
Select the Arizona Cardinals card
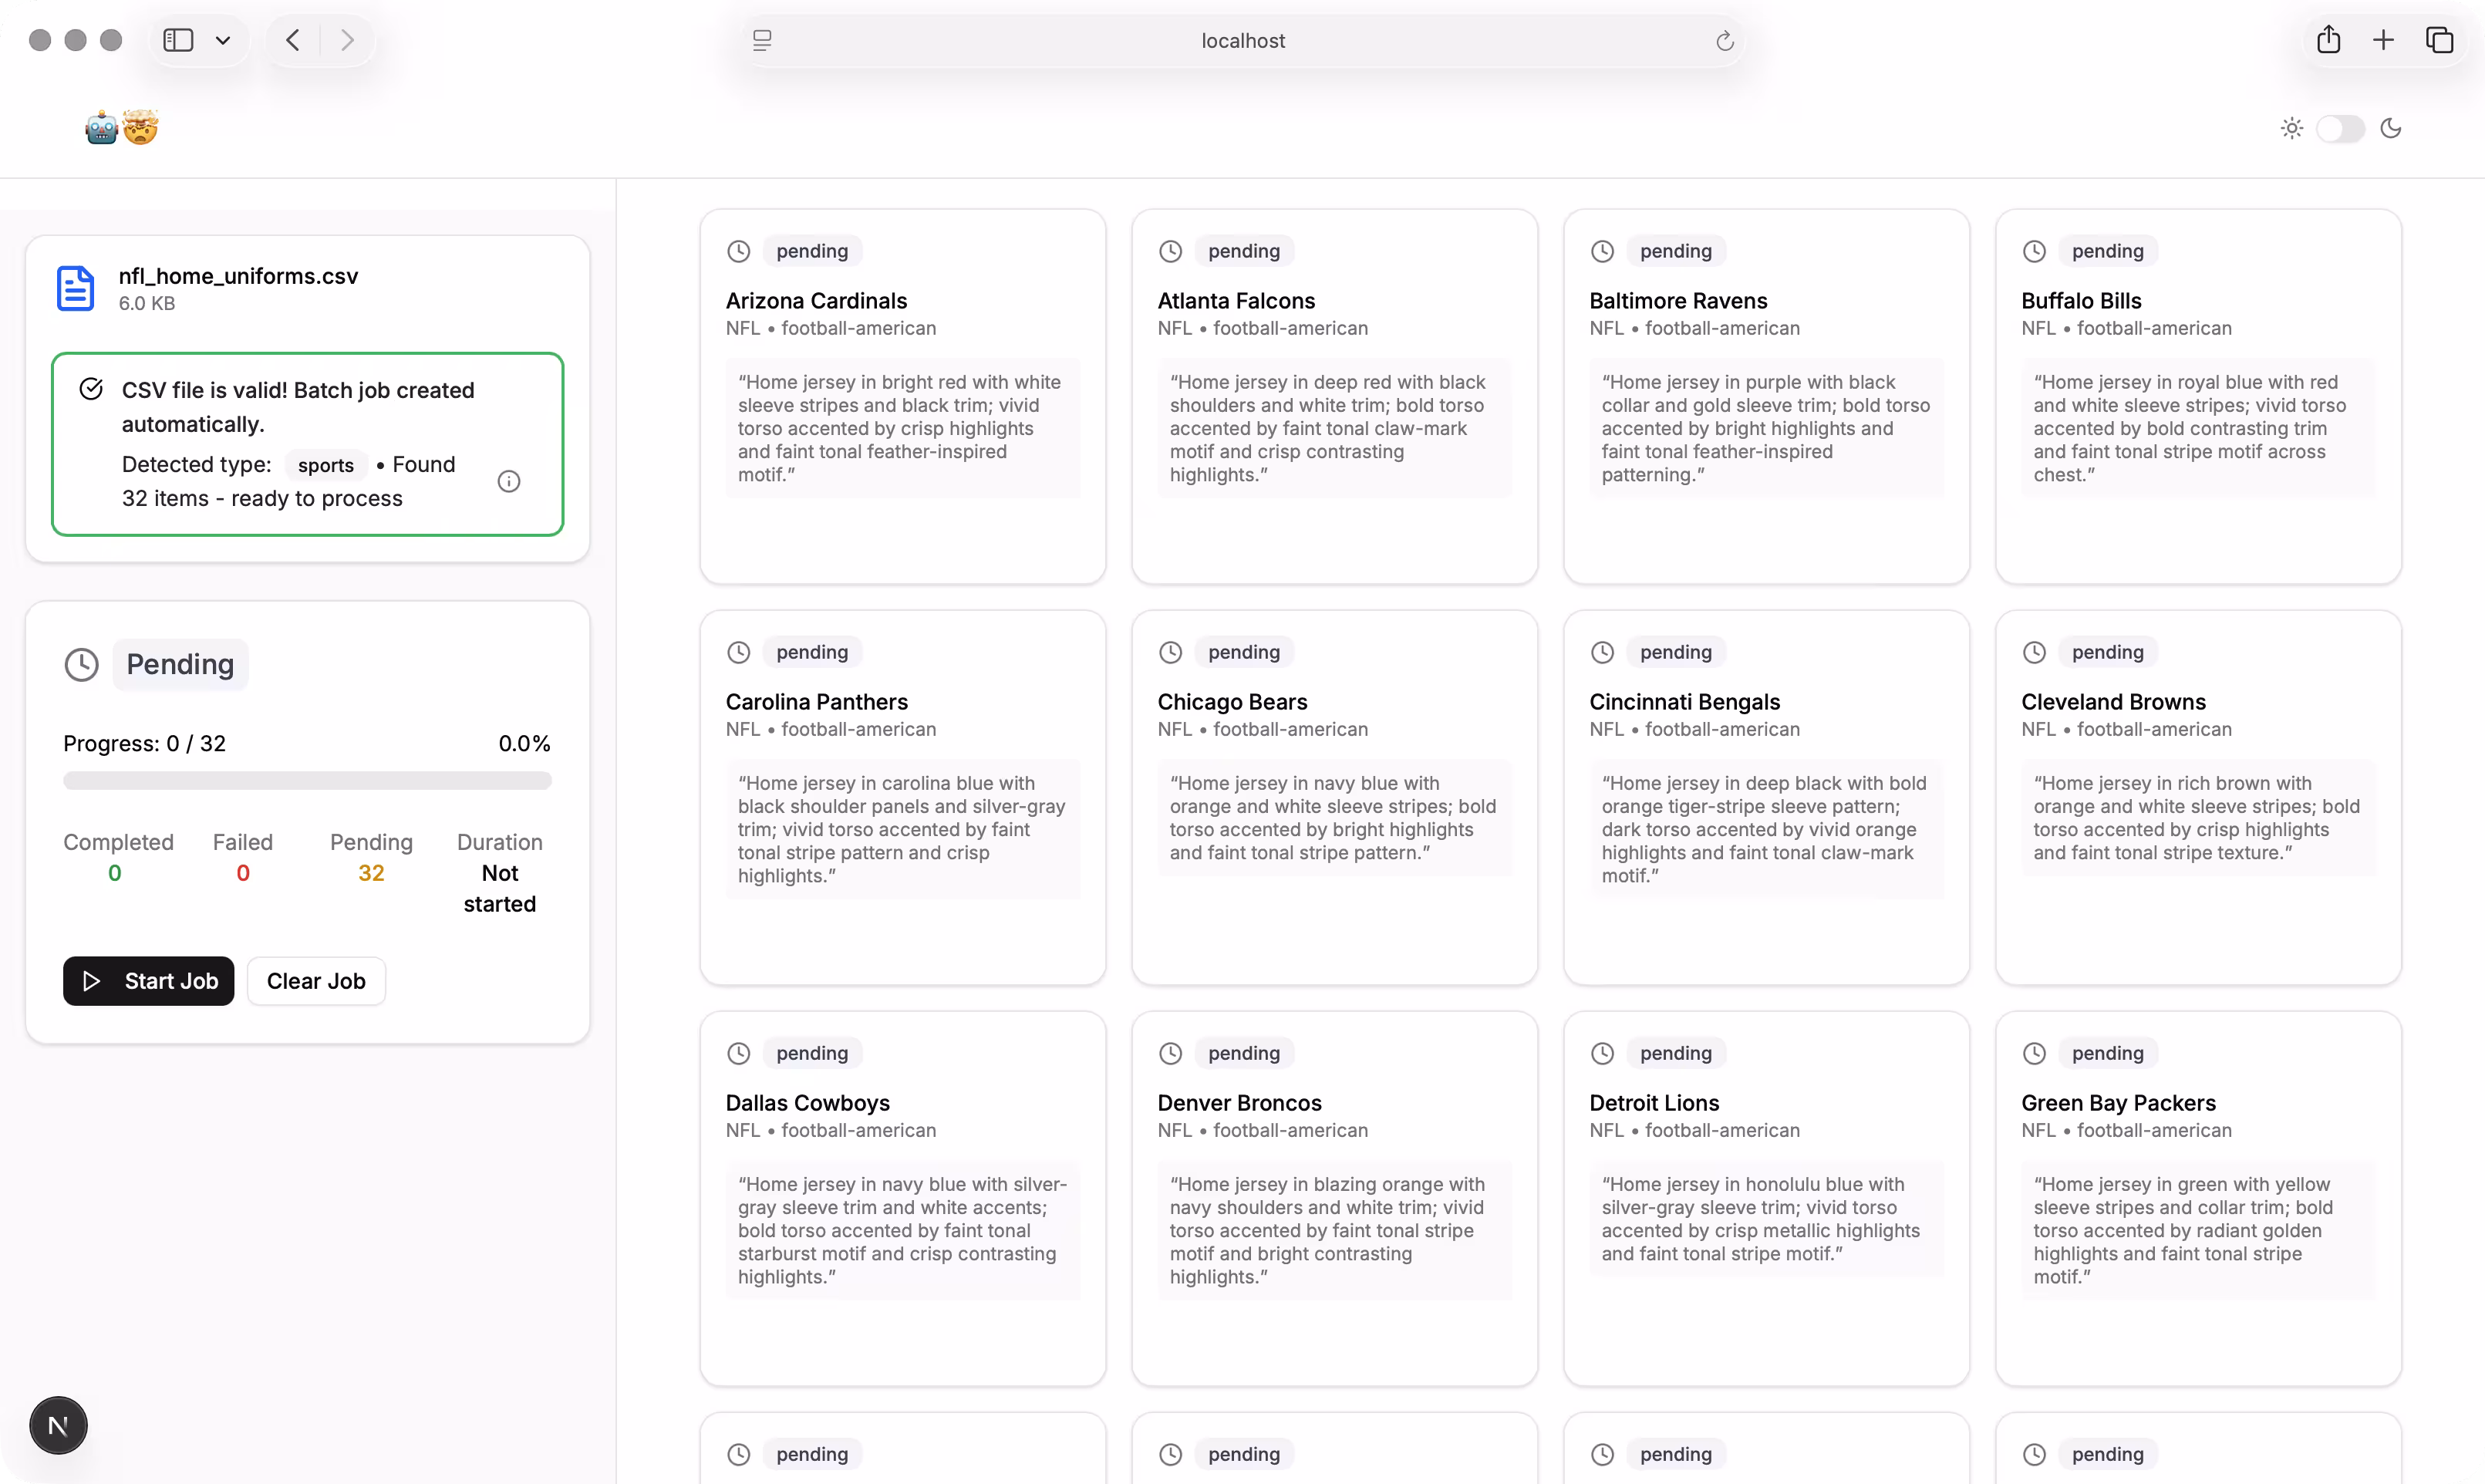902,396
